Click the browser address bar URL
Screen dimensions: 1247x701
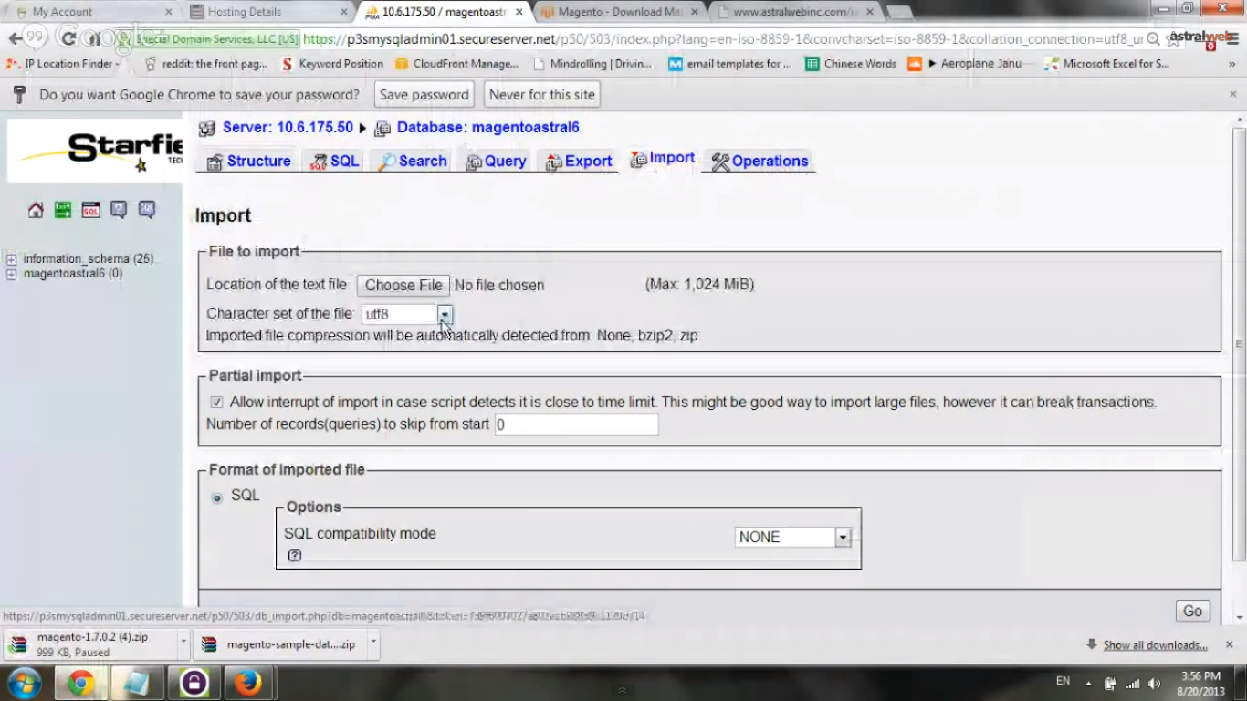pos(721,39)
